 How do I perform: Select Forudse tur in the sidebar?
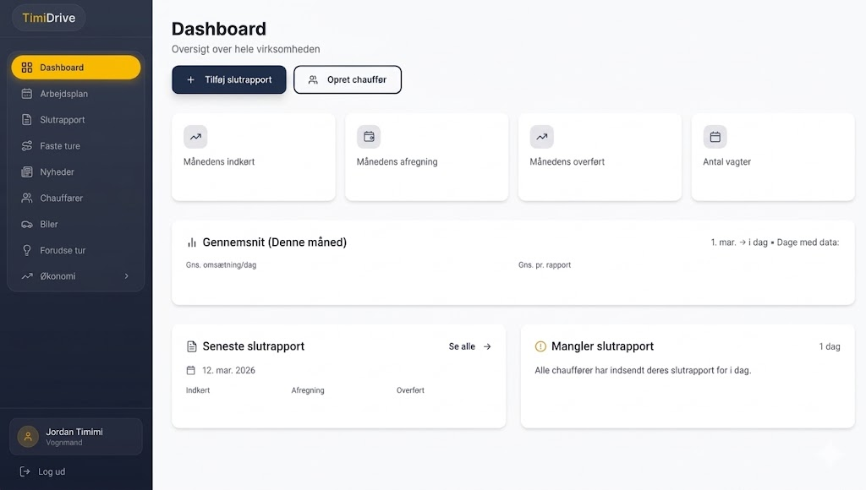pyautogui.click(x=75, y=250)
